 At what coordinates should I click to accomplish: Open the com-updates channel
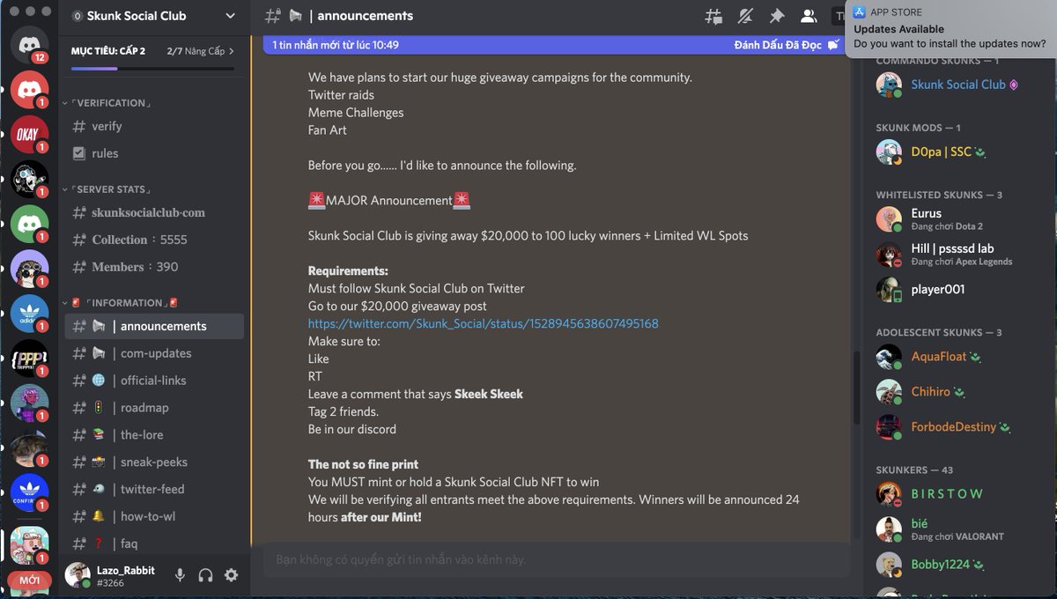154,353
